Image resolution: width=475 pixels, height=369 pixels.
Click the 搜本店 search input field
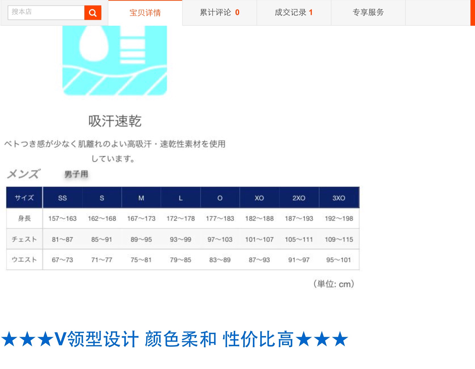tap(46, 12)
